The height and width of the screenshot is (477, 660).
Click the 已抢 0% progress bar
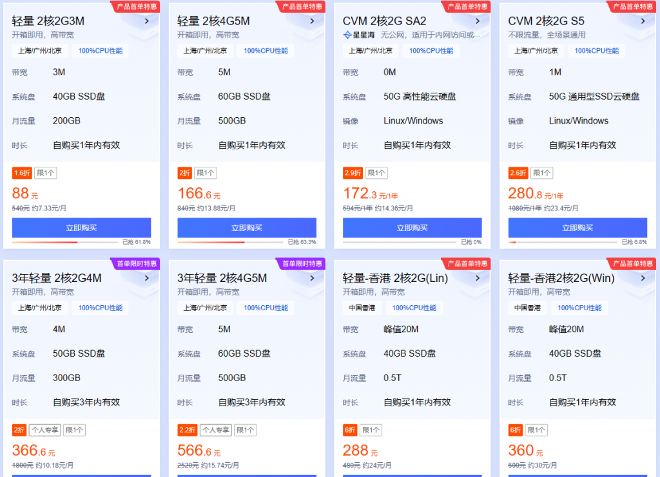(400, 242)
